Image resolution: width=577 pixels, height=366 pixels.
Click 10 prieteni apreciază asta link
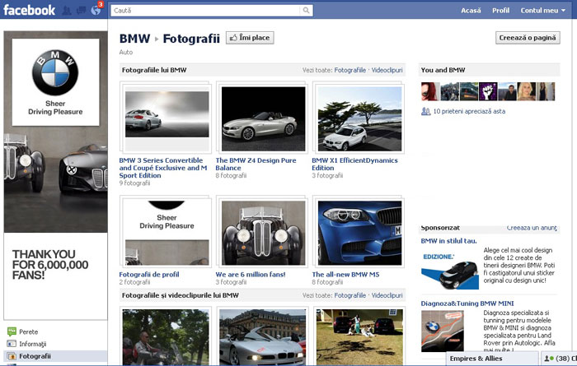469,111
